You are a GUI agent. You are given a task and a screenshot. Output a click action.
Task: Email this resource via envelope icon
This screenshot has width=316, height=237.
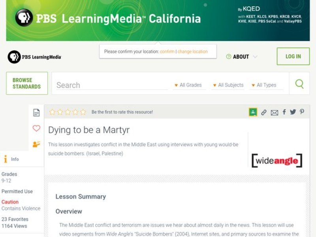pos(275,112)
